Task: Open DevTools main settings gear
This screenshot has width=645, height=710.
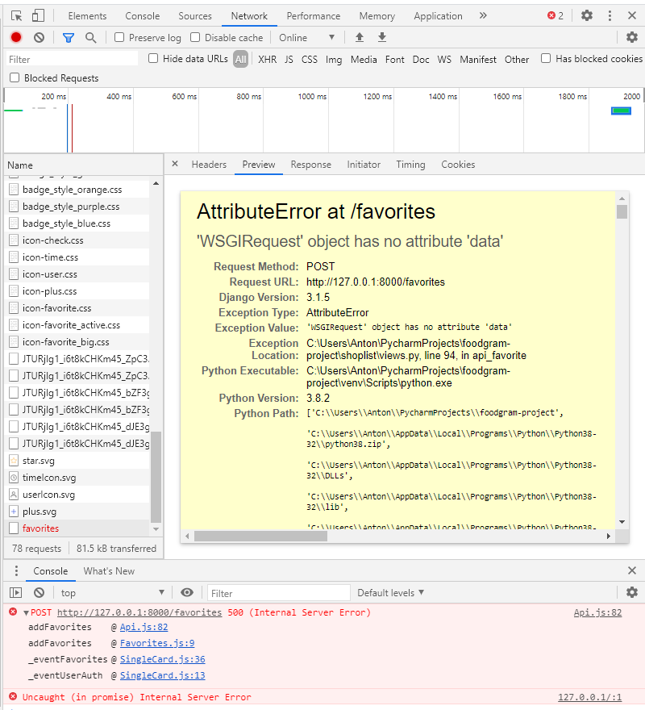Action: pos(587,16)
